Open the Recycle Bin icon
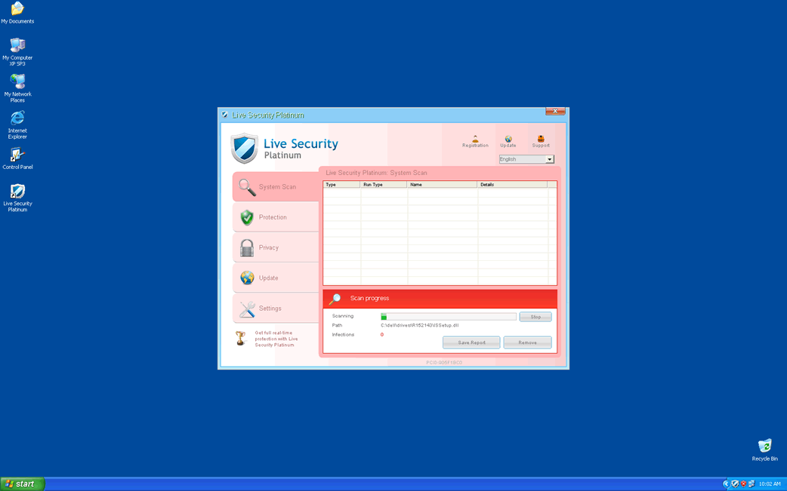The image size is (787, 491). tap(764, 447)
